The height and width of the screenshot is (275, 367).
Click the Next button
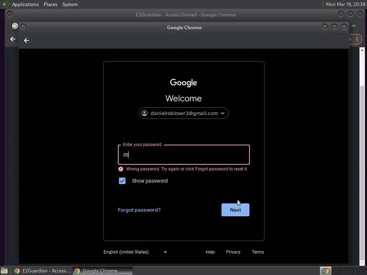point(235,210)
